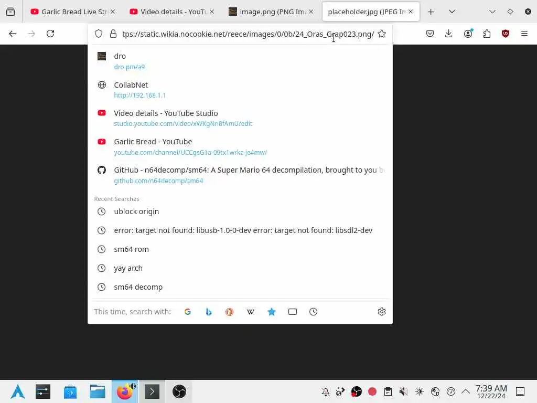The width and height of the screenshot is (537, 403).
Task: Open search settings gear icon
Action: 382,312
